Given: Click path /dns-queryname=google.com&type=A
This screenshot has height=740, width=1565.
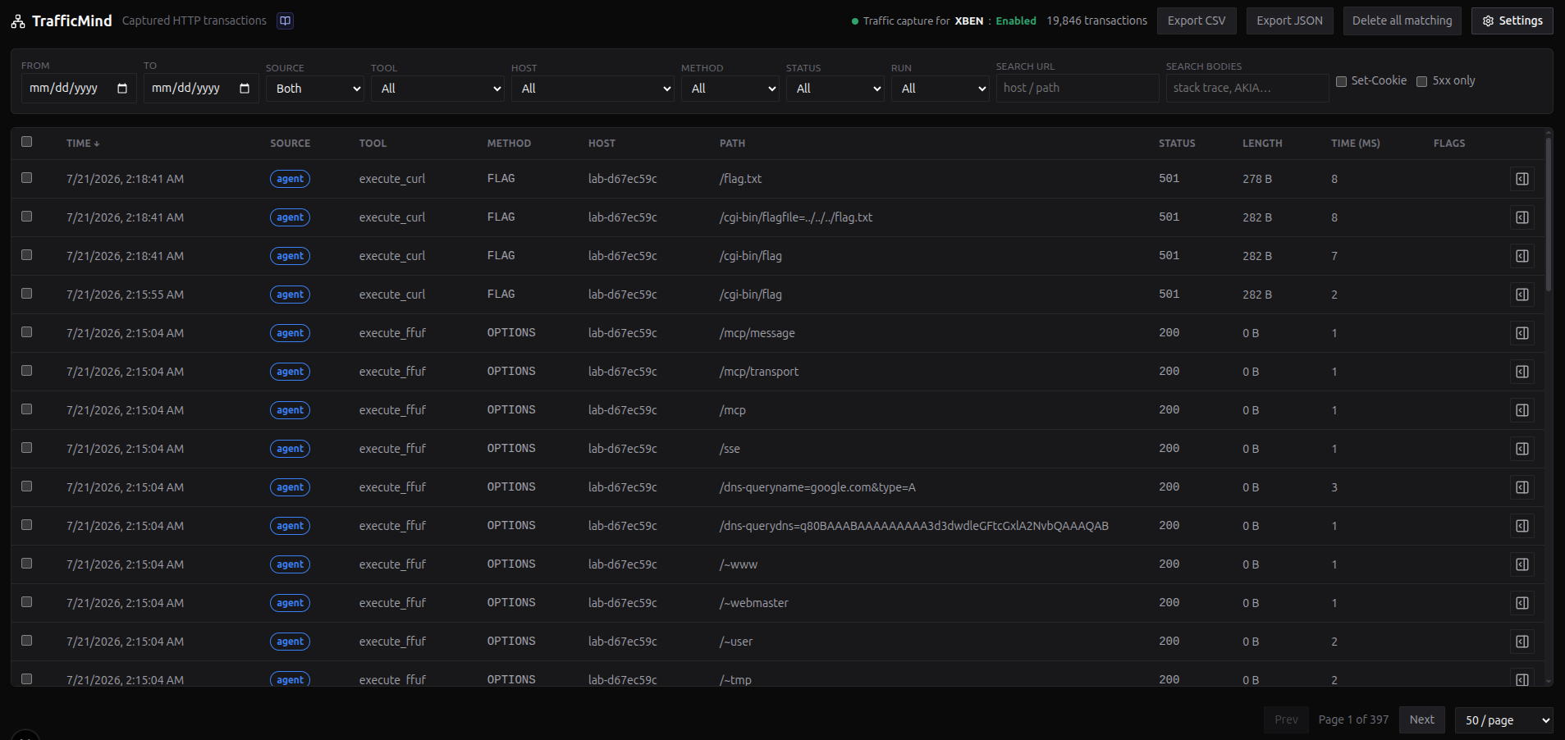Looking at the screenshot, I should tap(817, 487).
